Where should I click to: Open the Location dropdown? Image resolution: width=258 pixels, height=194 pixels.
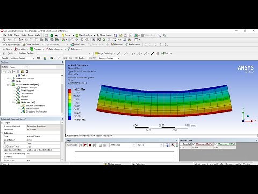tap(21, 49)
